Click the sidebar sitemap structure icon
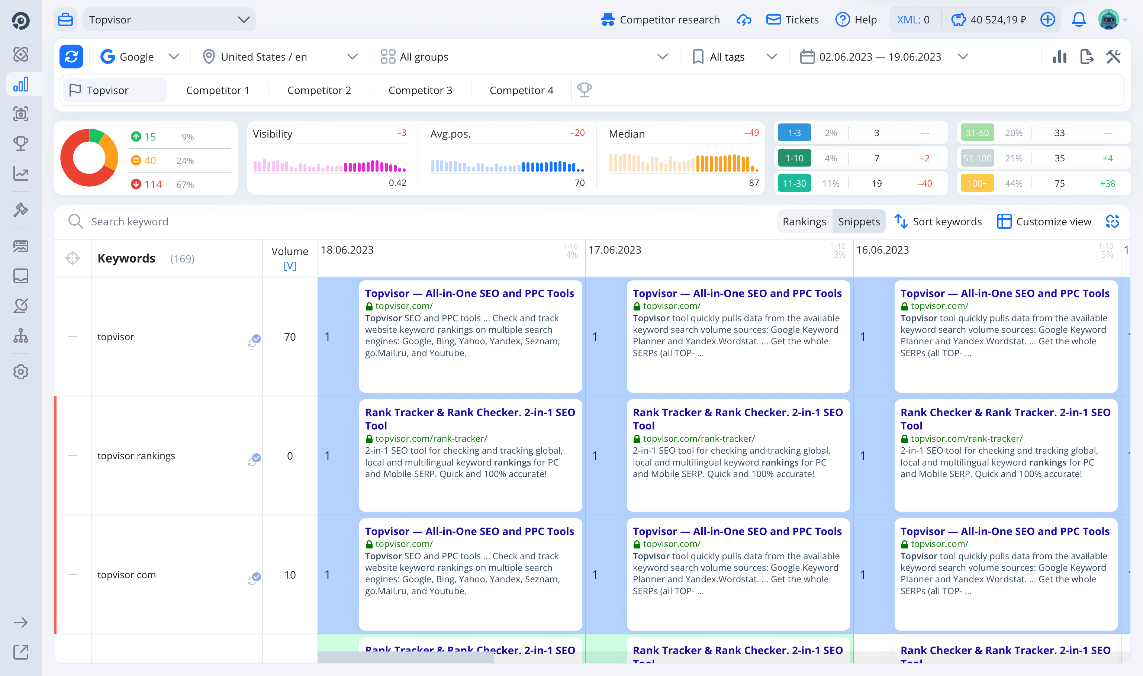The height and width of the screenshot is (676, 1143). [20, 336]
